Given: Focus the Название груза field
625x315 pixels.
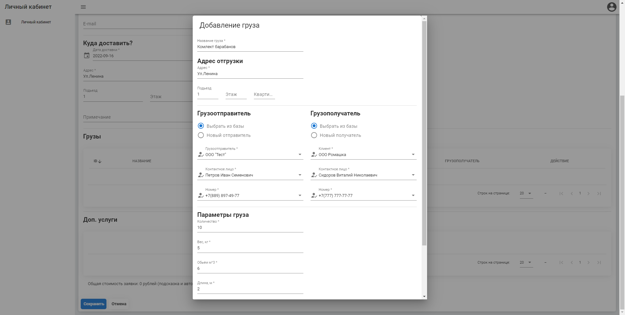Looking at the screenshot, I should [x=250, y=47].
